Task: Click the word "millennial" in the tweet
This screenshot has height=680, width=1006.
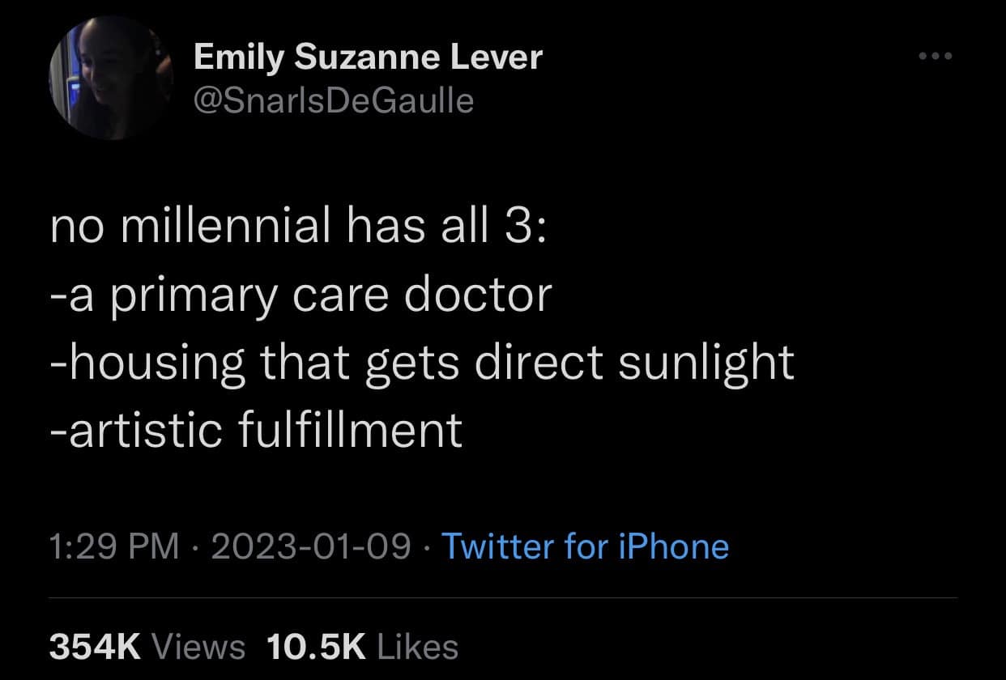Action: (x=224, y=229)
